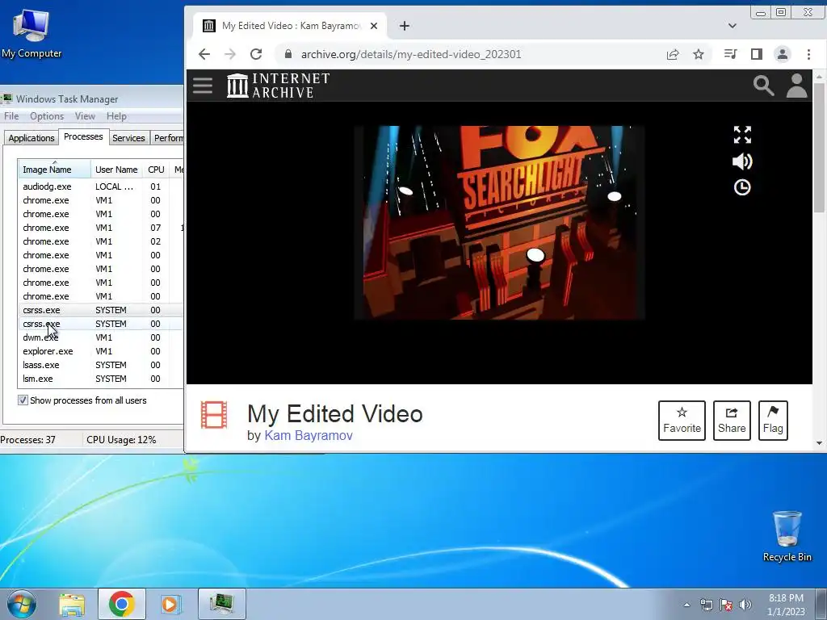
Task: Toggle Show processes from all users
Action: click(x=23, y=400)
